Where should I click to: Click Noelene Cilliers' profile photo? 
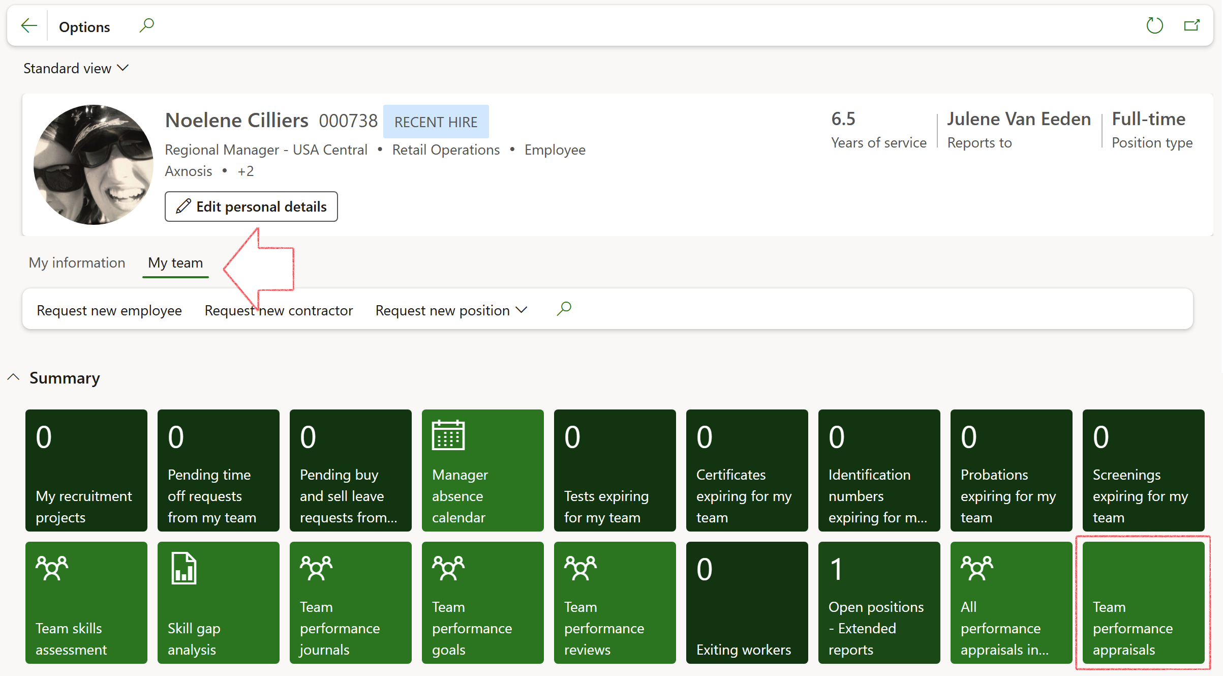pyautogui.click(x=94, y=165)
